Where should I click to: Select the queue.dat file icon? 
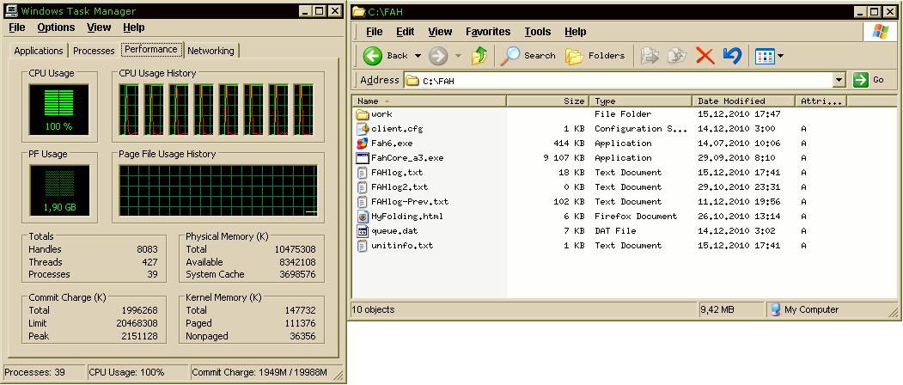(x=363, y=231)
